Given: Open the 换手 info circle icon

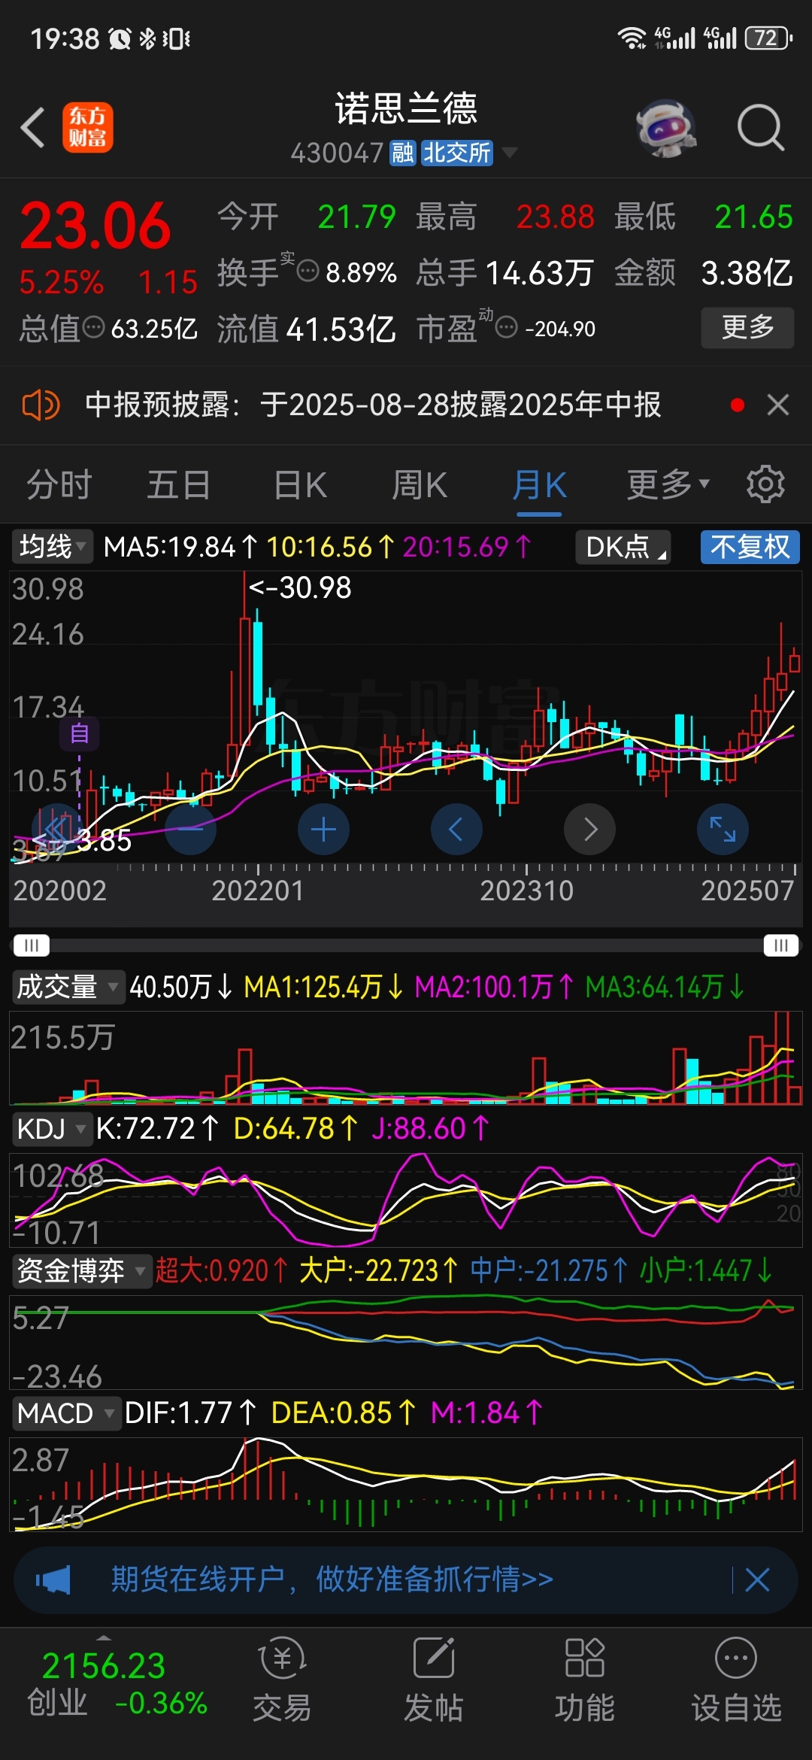Looking at the screenshot, I should 308,272.
